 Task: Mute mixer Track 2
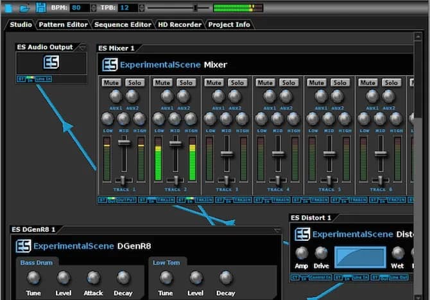162,83
